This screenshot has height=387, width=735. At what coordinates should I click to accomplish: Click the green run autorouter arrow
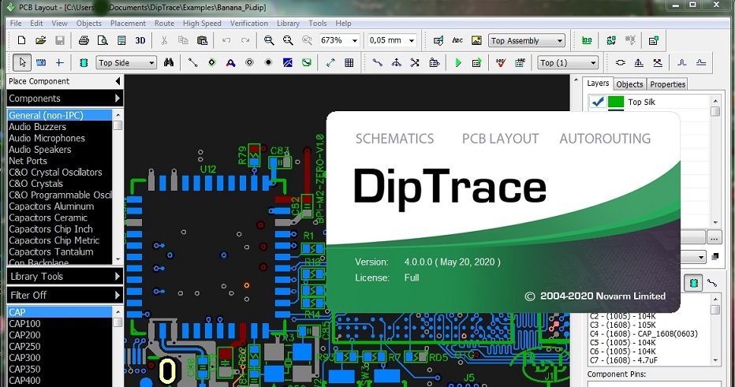click(x=458, y=62)
